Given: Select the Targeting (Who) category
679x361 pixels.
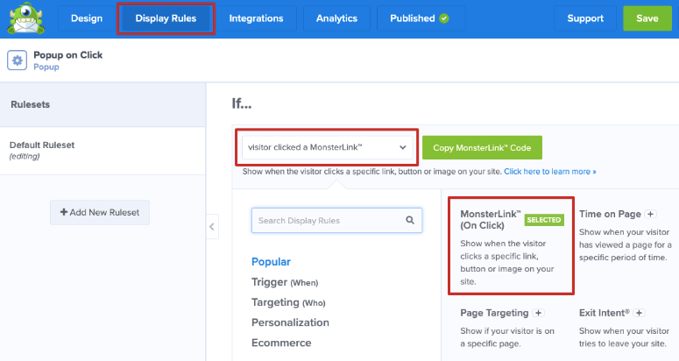Looking at the screenshot, I should tap(288, 302).
